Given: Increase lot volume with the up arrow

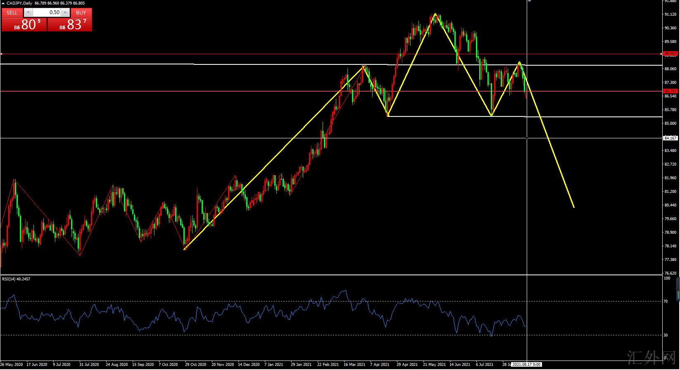Looking at the screenshot, I should point(66,12).
